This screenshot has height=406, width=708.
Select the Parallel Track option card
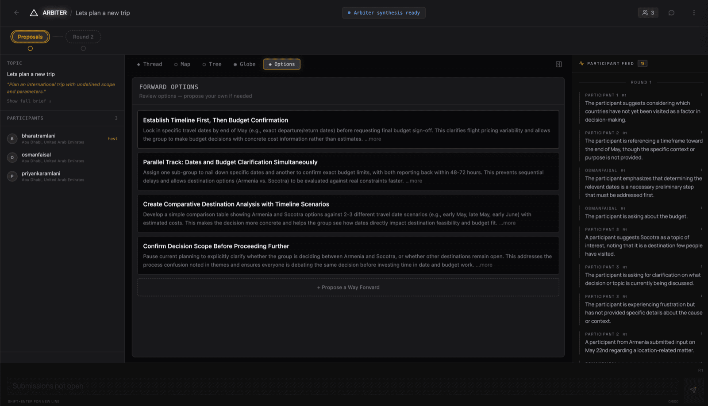click(348, 171)
